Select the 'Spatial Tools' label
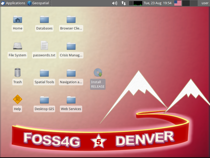The height and width of the screenshot is (158, 210). point(44,82)
